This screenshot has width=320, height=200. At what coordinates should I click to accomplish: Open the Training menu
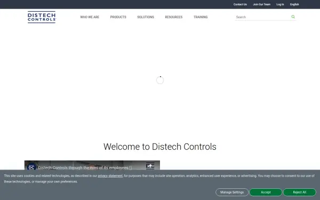click(201, 17)
